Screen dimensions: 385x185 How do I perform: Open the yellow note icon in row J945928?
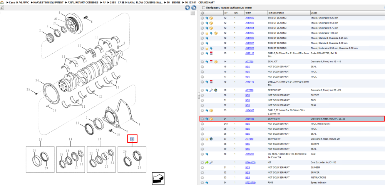(x=207, y=48)
